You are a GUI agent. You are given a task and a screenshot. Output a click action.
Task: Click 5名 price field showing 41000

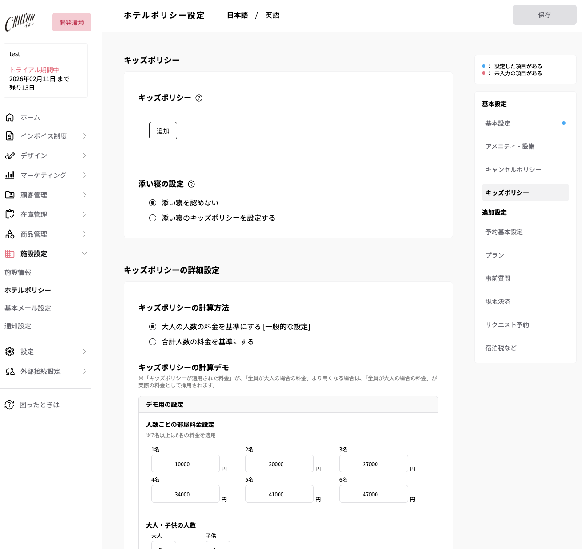point(279,494)
